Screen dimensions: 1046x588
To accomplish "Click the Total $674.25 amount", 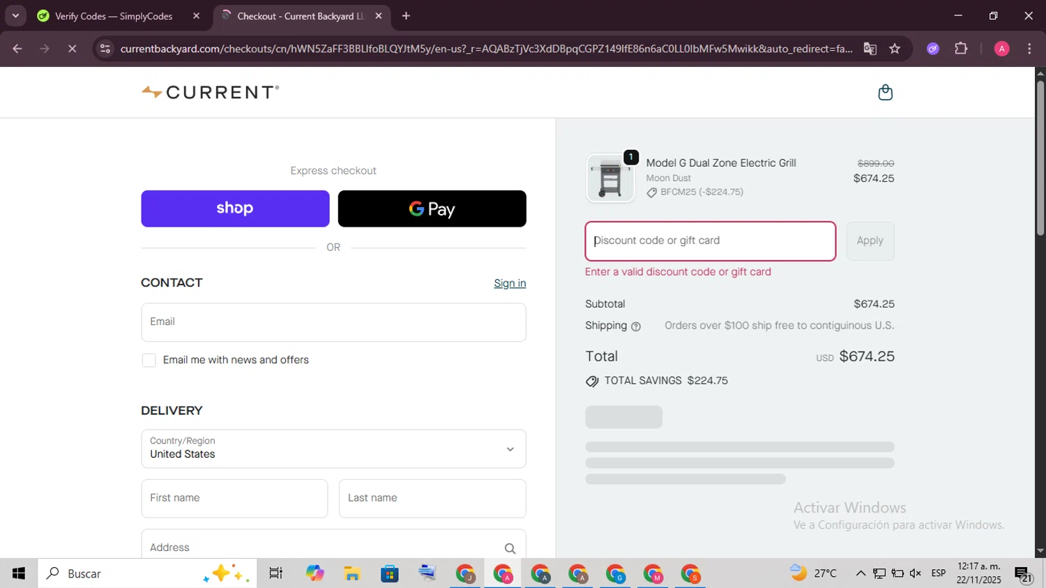I will (867, 356).
